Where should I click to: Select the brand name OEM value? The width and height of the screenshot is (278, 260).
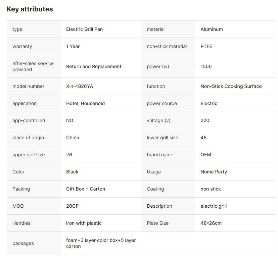pyautogui.click(x=206, y=155)
